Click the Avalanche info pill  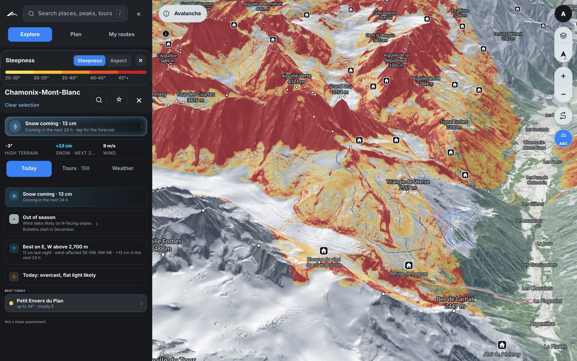click(x=182, y=14)
